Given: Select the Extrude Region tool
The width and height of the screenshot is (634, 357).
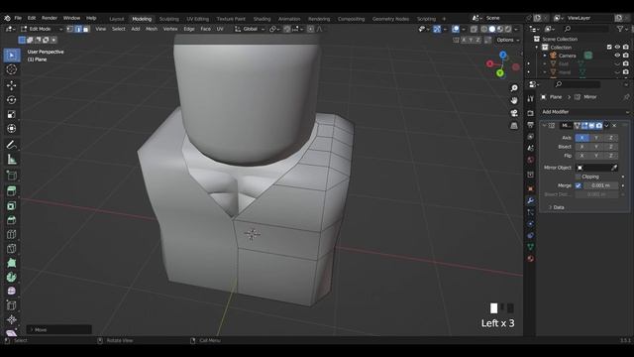Looking at the screenshot, I should coord(12,191).
